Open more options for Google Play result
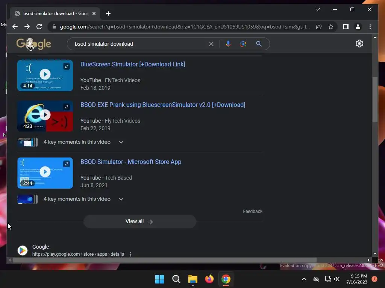The width and height of the screenshot is (385, 288). (x=130, y=254)
